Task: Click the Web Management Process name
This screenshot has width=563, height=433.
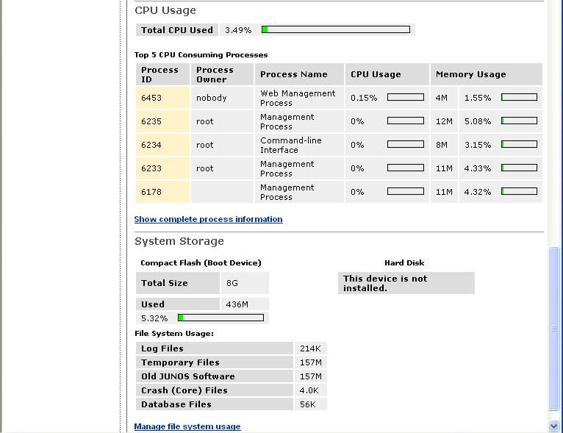Action: pos(298,98)
